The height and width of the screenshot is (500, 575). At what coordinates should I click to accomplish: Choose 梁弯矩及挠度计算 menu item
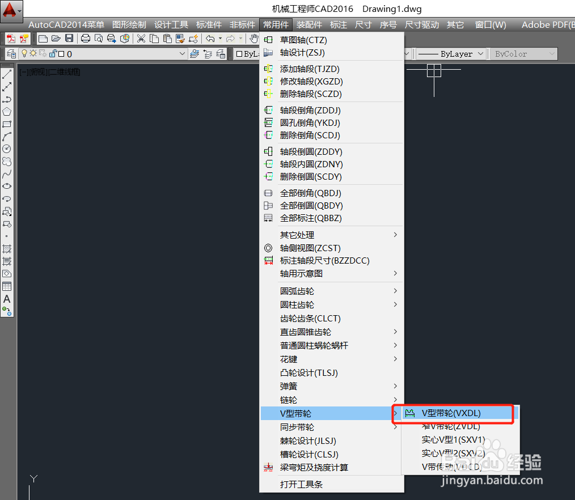(332, 467)
